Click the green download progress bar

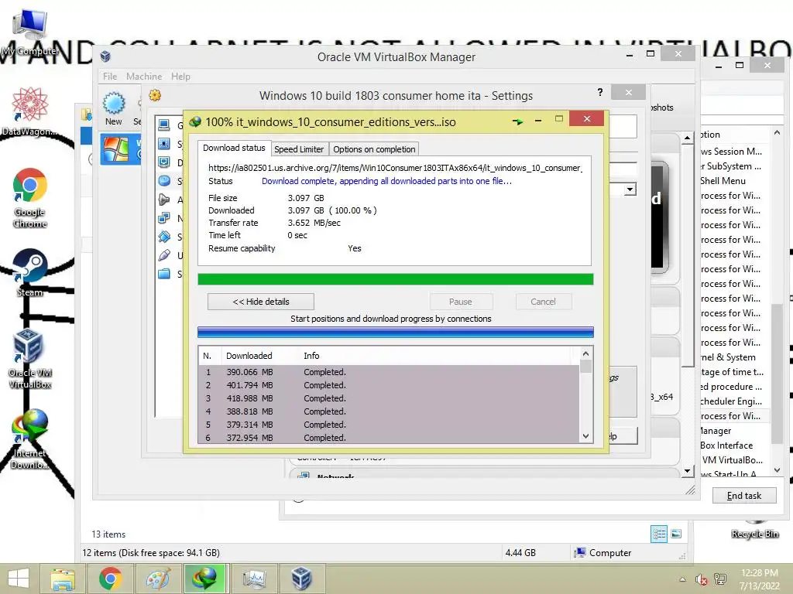coord(396,279)
